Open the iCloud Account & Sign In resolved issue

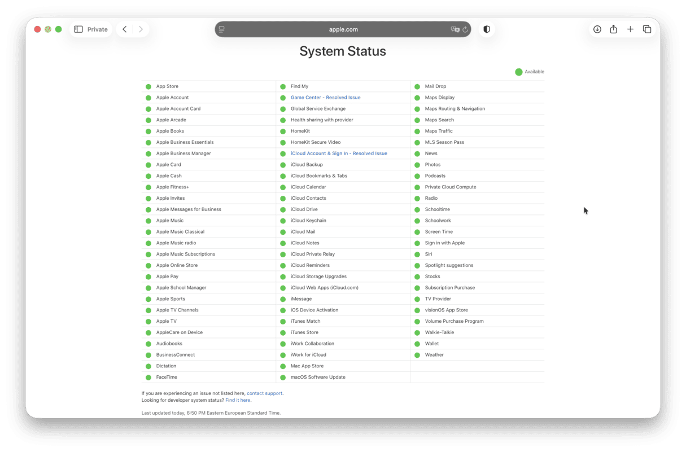point(339,153)
